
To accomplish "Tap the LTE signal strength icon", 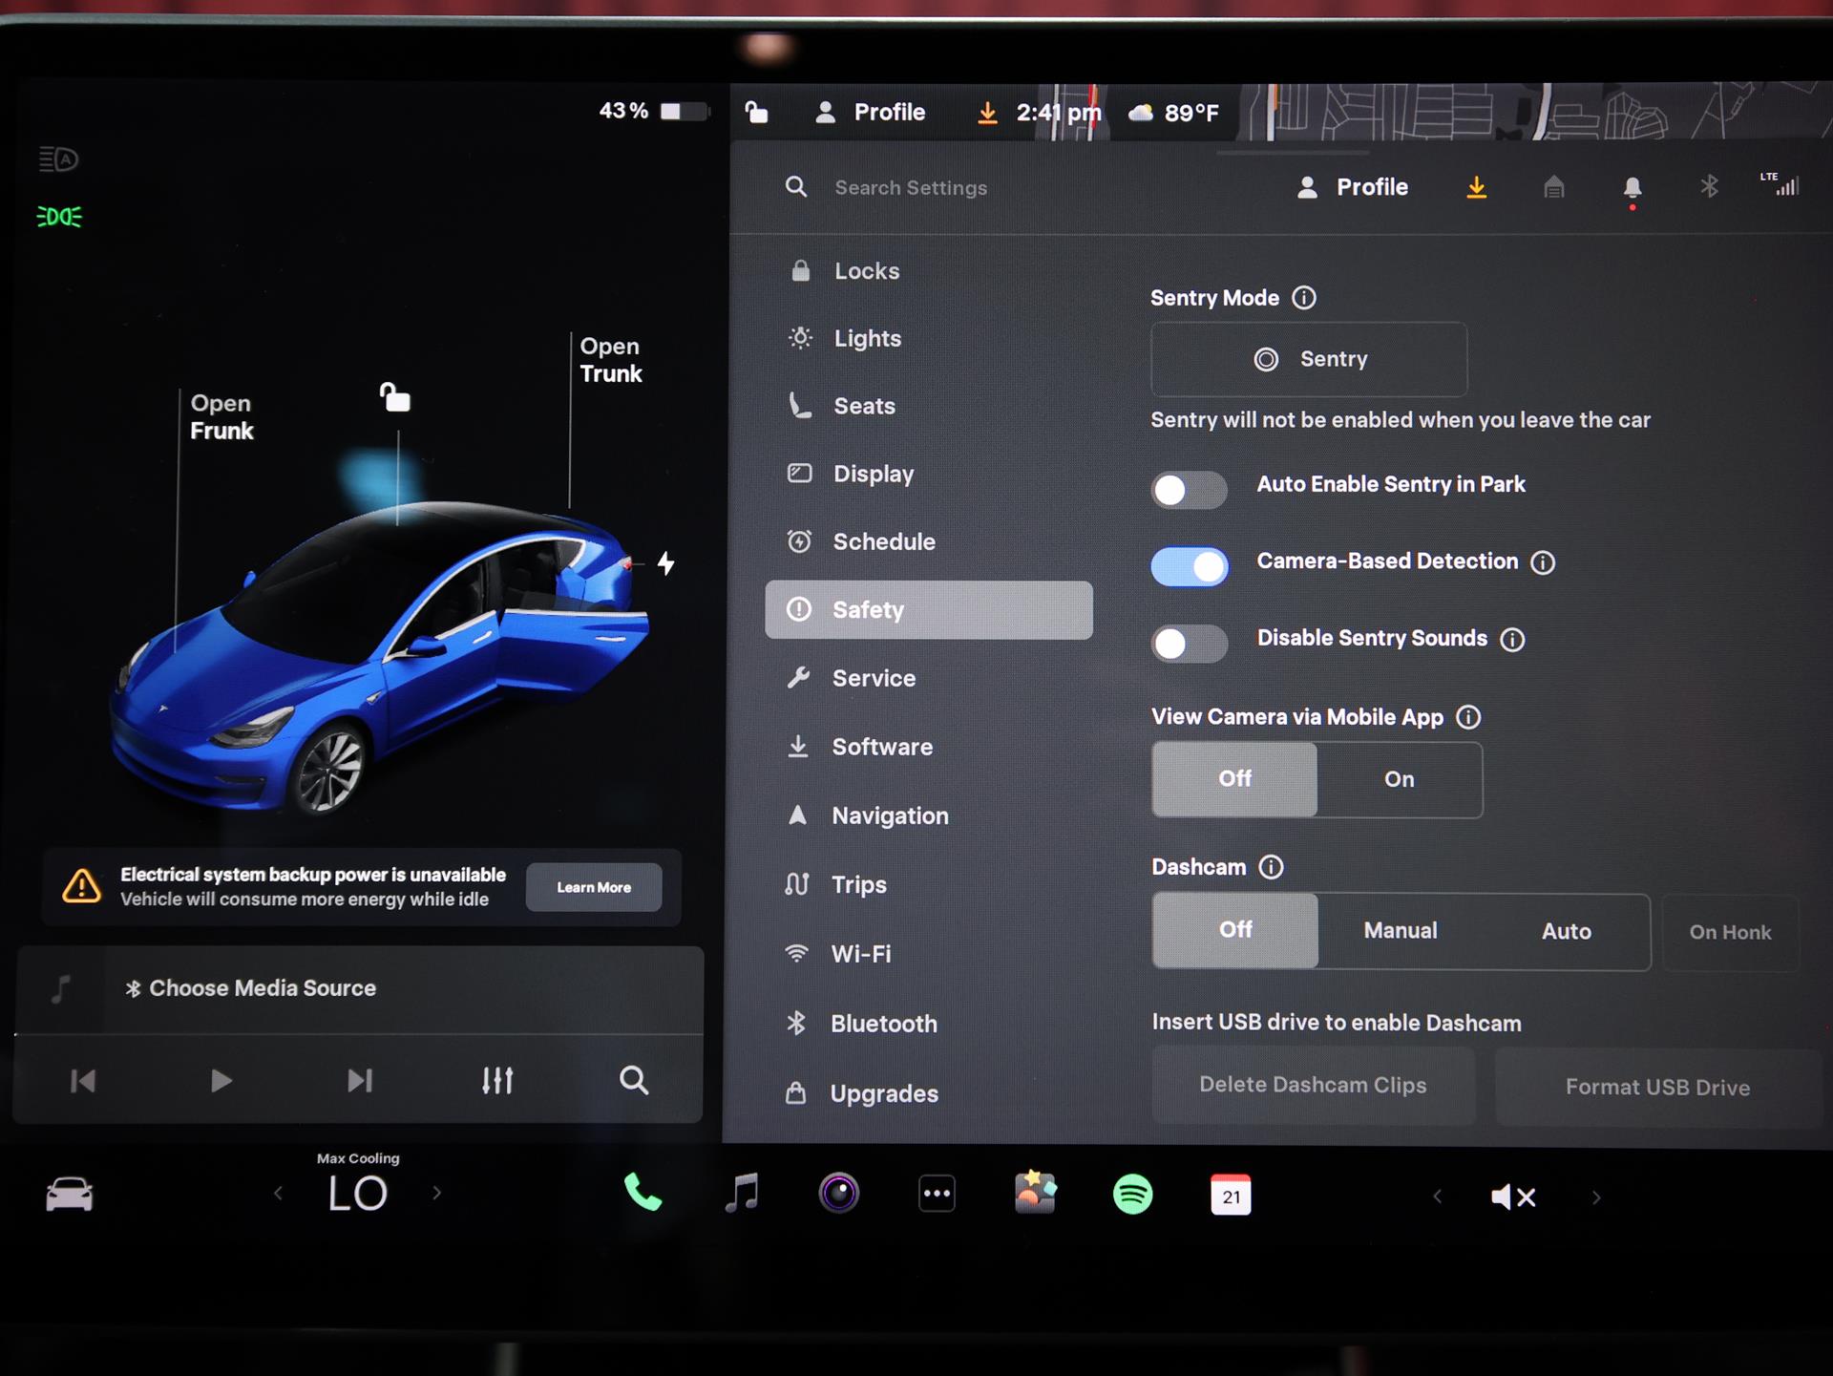I will 1780,184.
